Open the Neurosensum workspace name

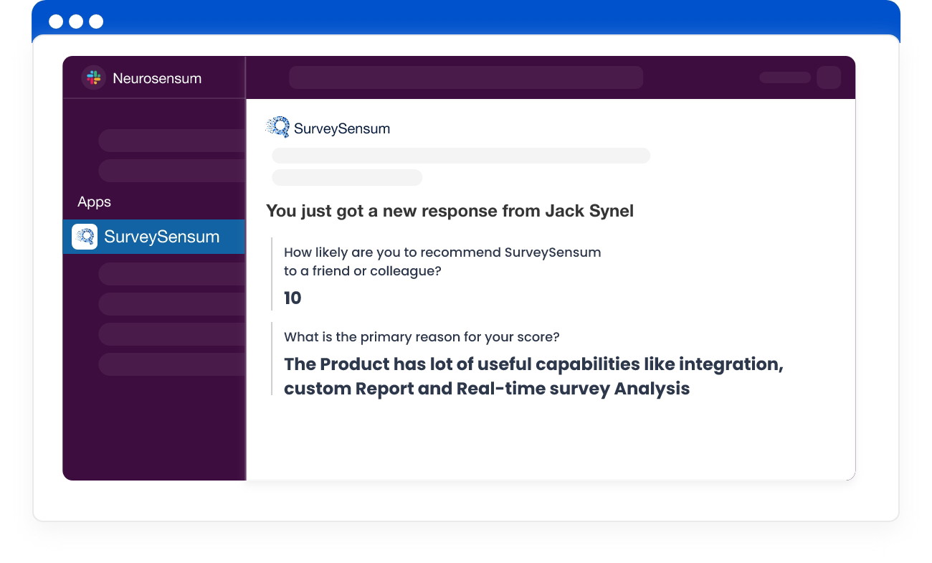point(157,78)
